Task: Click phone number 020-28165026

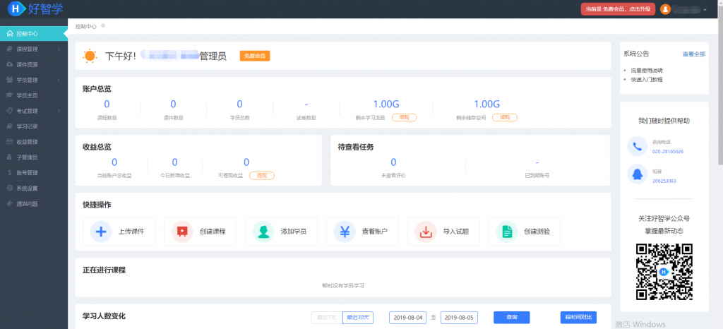Action: point(668,151)
